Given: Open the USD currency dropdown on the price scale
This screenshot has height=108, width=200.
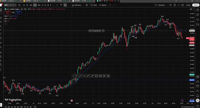Looking at the screenshot, I should [192, 9].
